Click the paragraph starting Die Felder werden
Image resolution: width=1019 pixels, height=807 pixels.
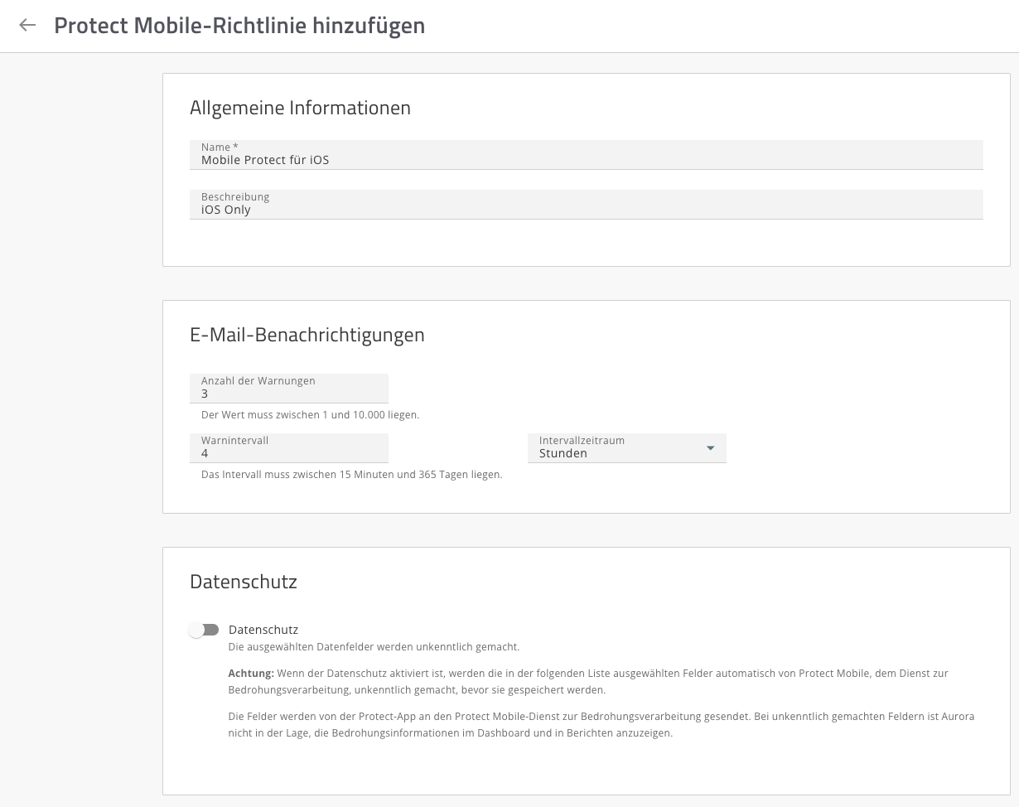click(601, 724)
